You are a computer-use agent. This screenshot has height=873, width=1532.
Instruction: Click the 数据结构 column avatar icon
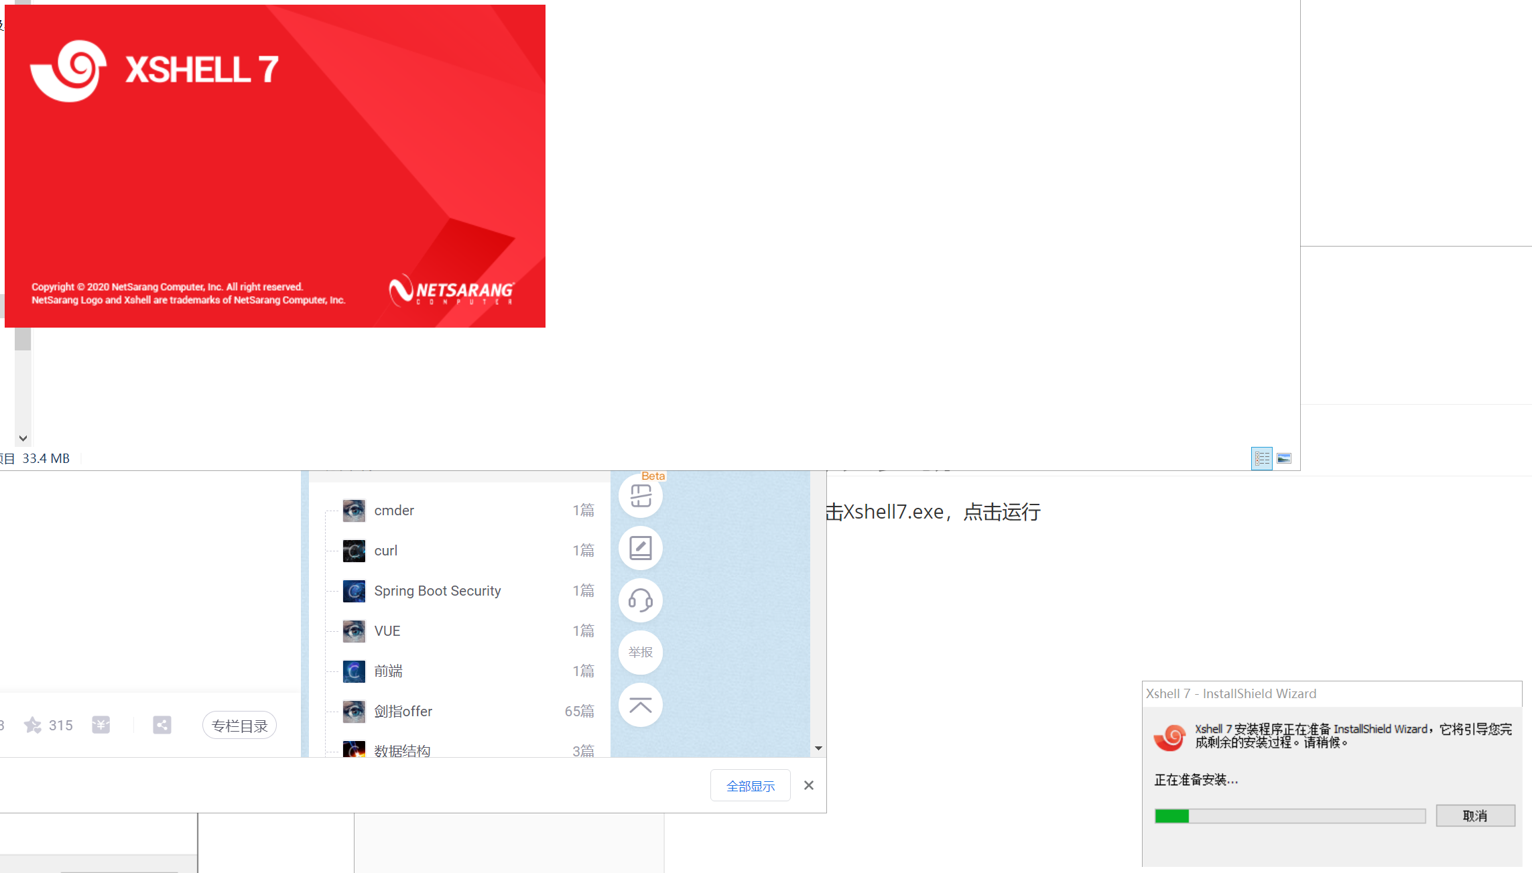pos(354,749)
